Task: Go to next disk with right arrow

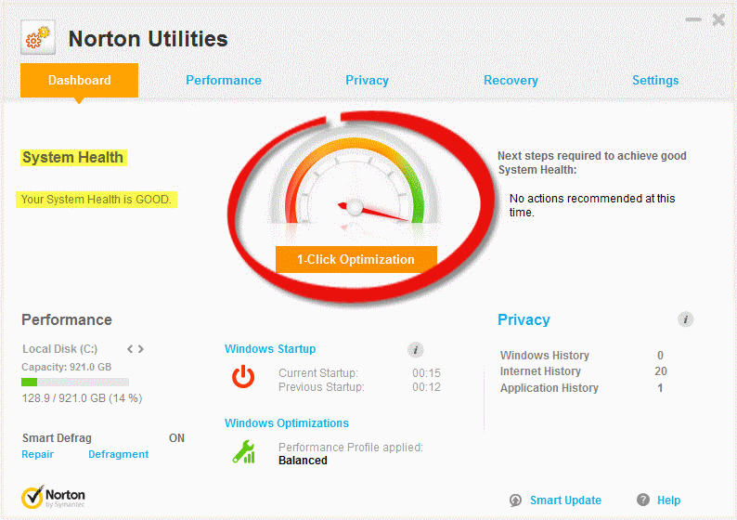Action: pos(141,349)
